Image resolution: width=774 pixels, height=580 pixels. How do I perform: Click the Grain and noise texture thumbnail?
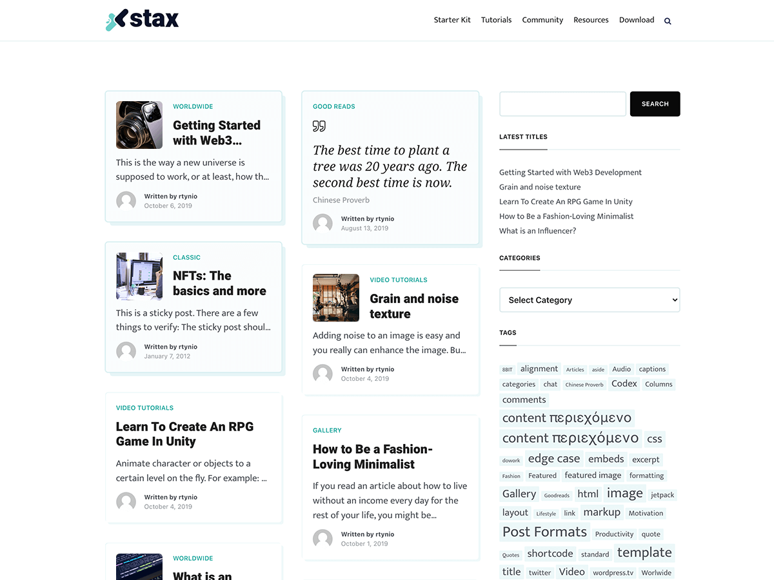(336, 298)
